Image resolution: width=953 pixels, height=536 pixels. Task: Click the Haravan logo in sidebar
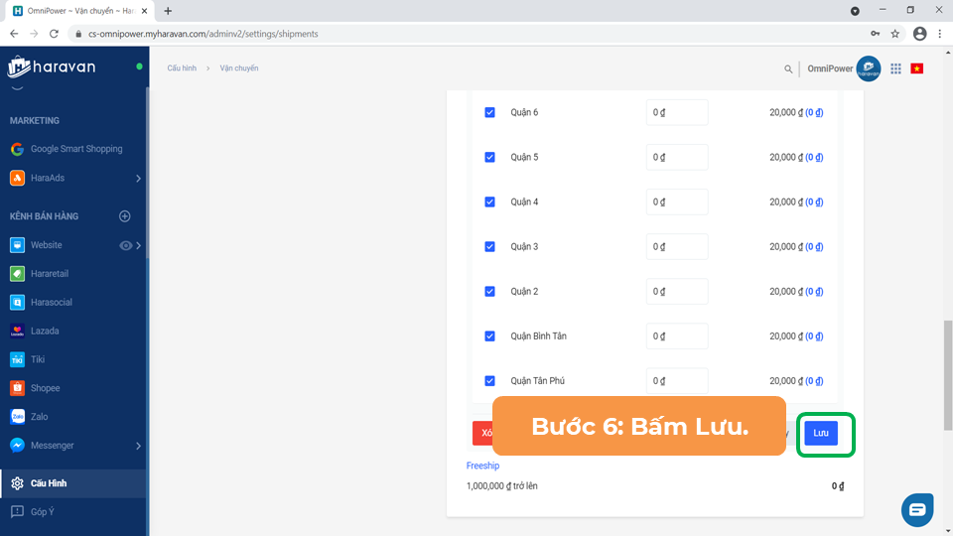point(52,67)
